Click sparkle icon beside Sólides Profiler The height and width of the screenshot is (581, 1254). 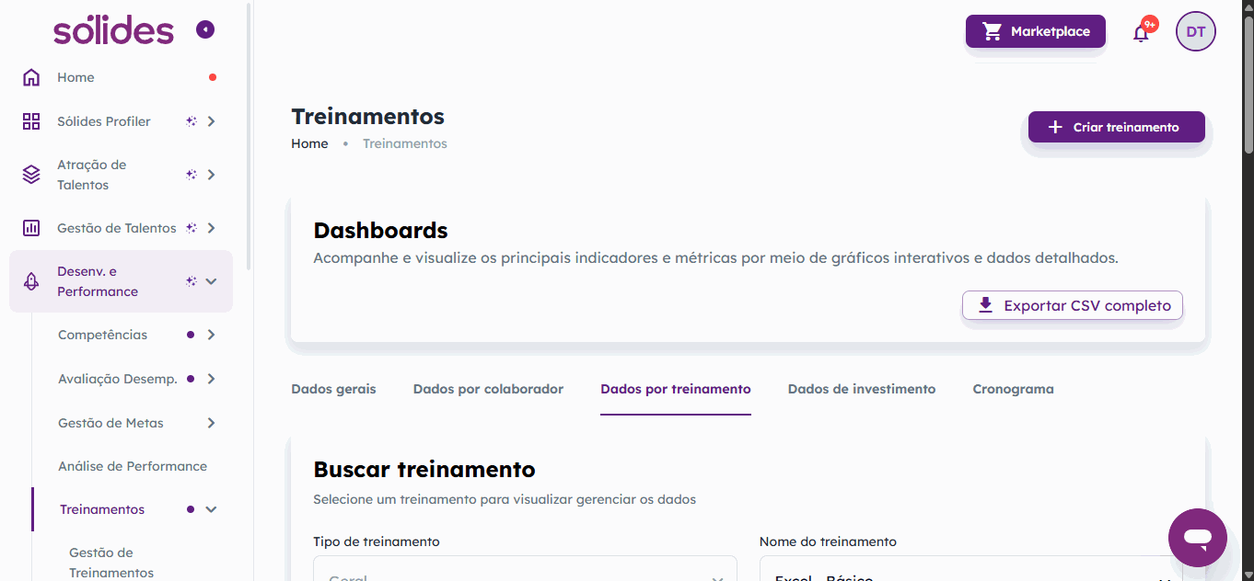191,121
